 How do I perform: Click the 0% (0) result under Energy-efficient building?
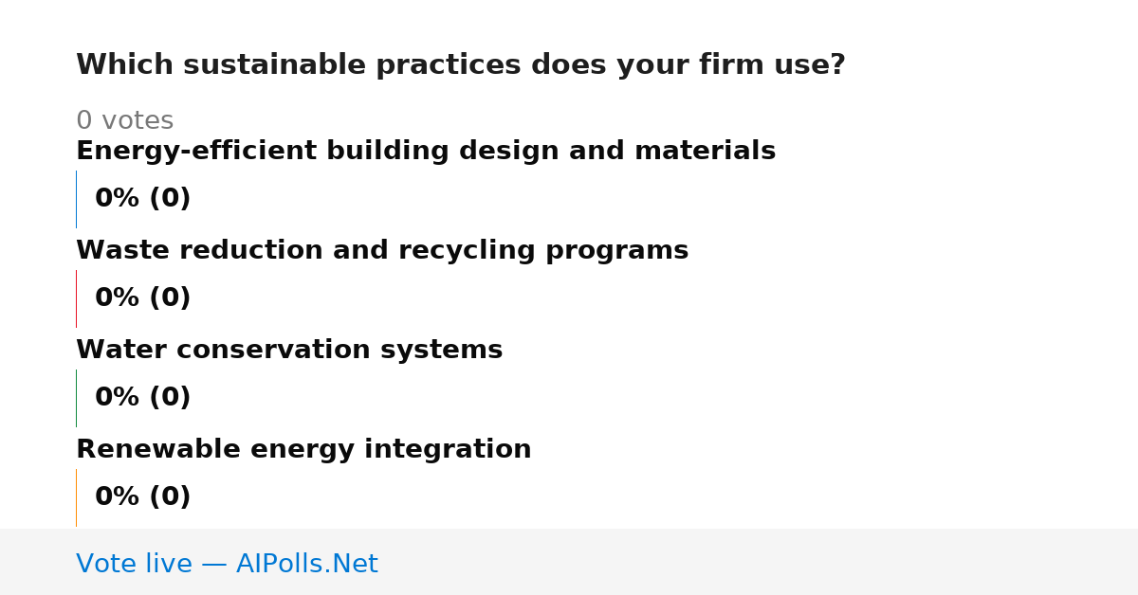point(143,199)
